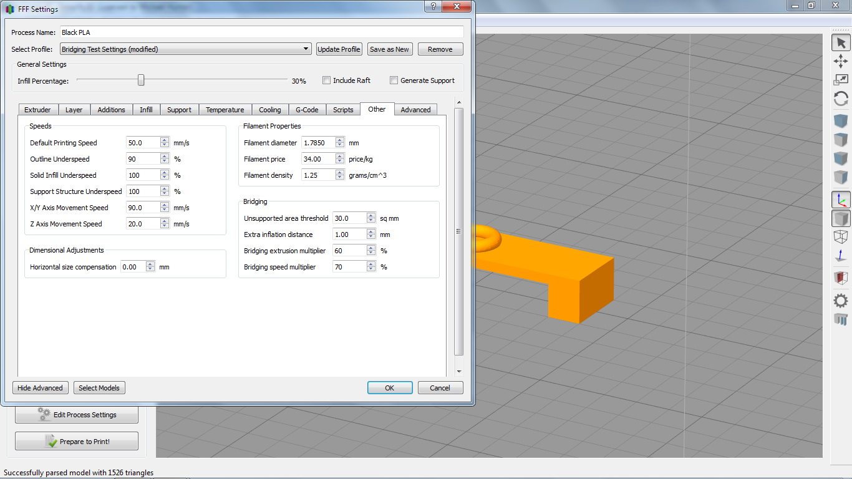Viewport: 852px width, 479px height.
Task: Click into the Process Name text field
Action: point(261,32)
